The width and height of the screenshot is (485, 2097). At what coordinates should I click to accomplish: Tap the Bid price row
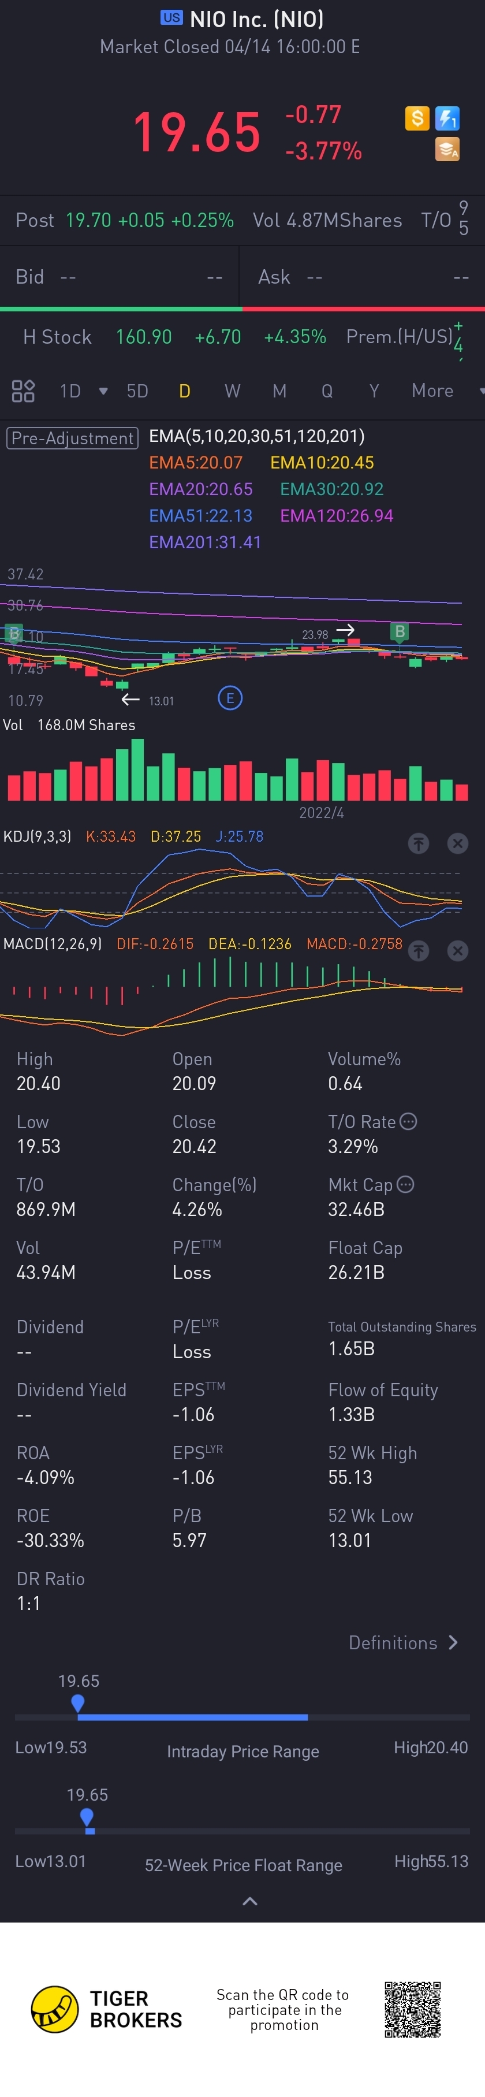tap(119, 277)
